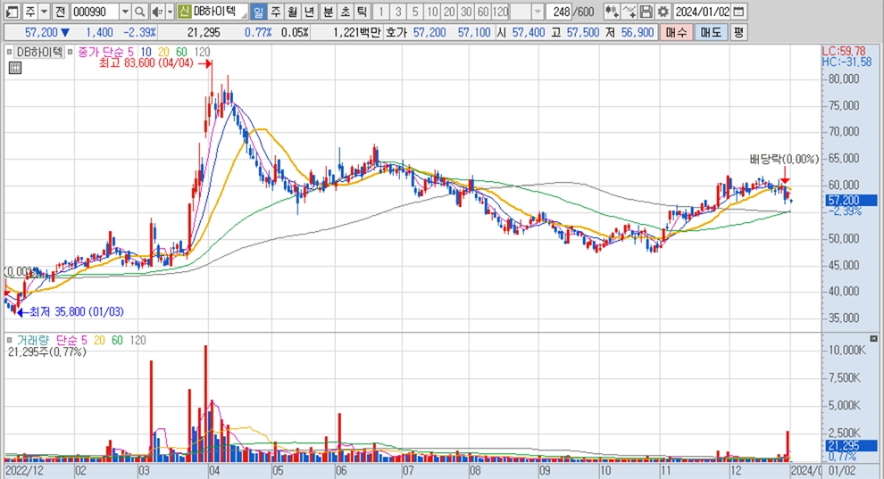
Task: Switch to minute 분 chart period
Action: pyautogui.click(x=328, y=12)
